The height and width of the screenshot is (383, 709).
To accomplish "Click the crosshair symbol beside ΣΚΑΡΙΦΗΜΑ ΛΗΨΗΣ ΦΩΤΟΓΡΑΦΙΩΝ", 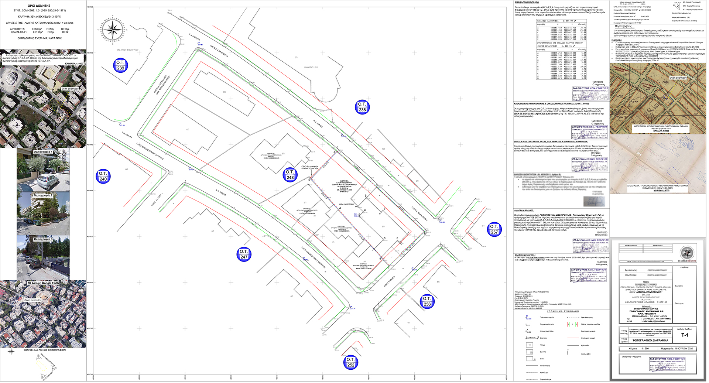I will click(11, 351).
